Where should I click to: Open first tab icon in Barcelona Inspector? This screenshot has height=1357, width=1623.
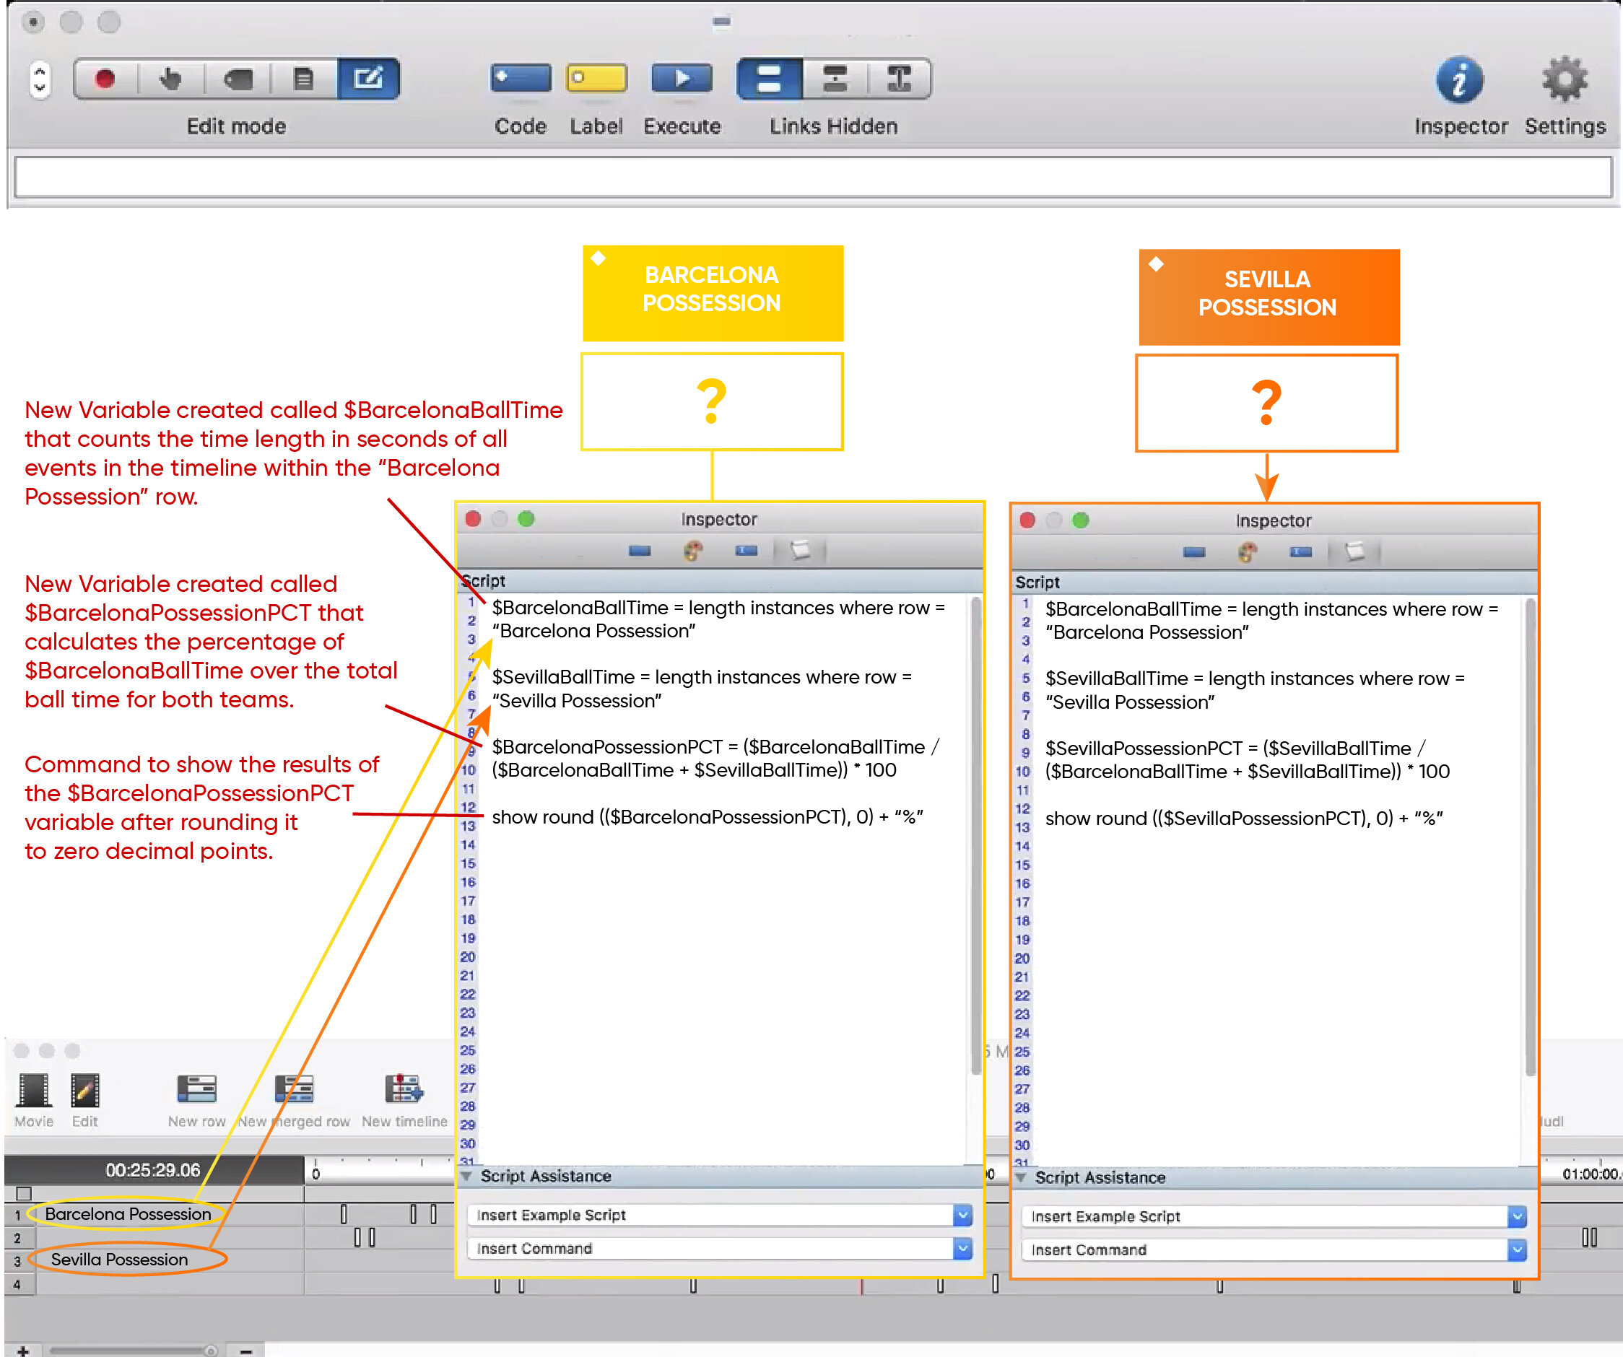pyautogui.click(x=640, y=551)
